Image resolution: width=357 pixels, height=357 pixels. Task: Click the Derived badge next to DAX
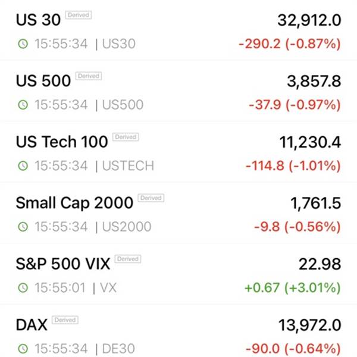pos(65,320)
